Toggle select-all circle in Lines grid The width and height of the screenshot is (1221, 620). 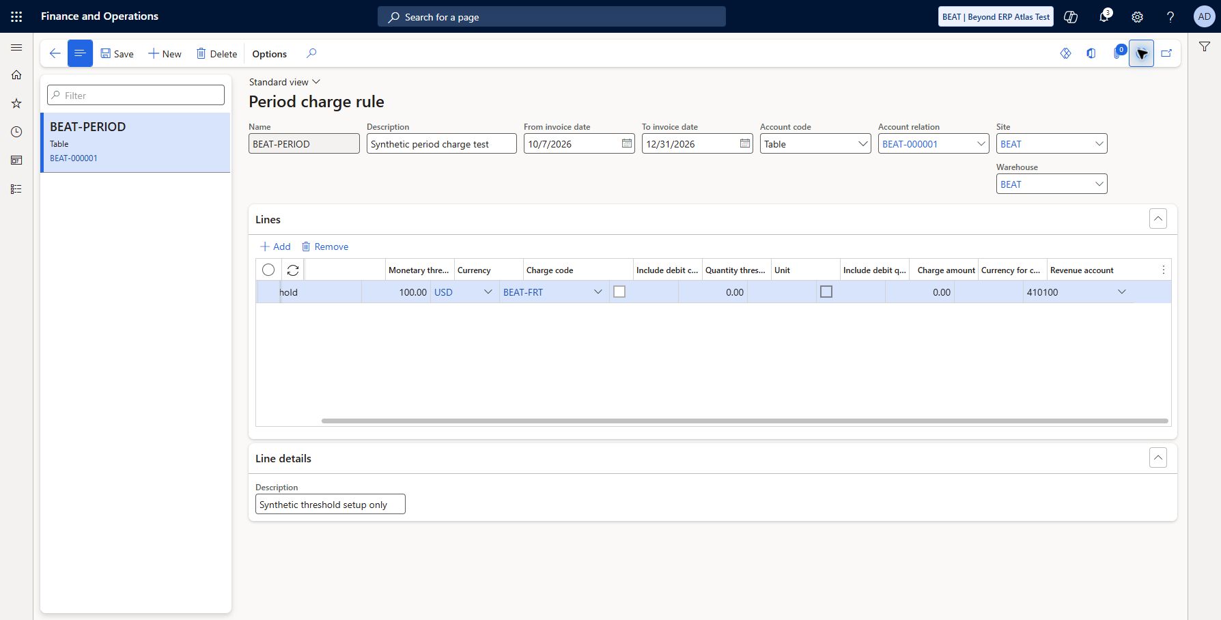[268, 270]
